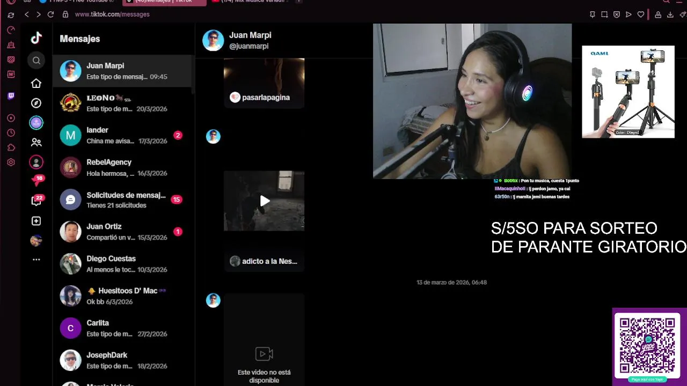Click Juan Marpi avatar in chat header

click(213, 40)
